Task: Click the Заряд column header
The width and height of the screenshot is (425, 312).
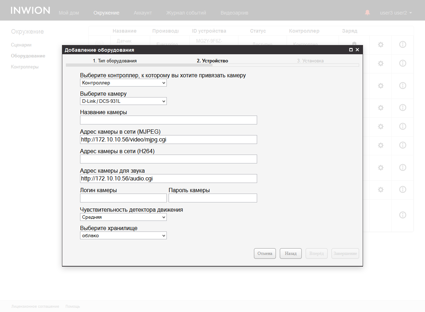Action: click(350, 31)
